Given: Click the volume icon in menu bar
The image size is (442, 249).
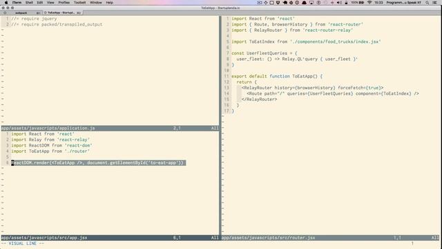Looking at the screenshot, I should coord(339,3).
